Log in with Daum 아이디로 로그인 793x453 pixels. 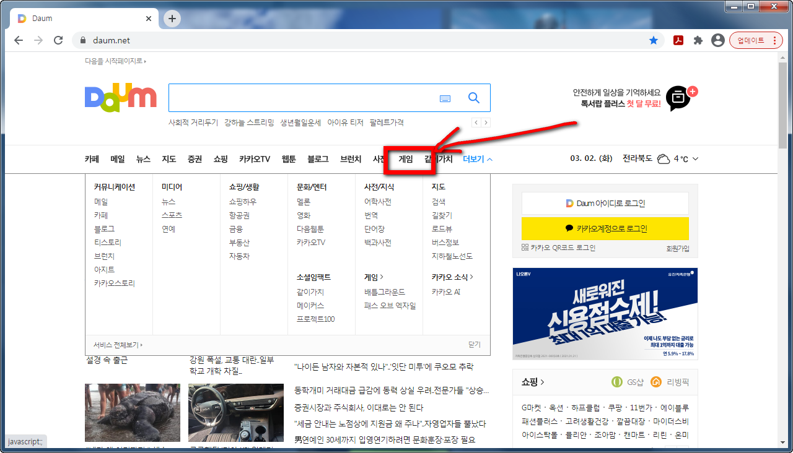(x=605, y=203)
